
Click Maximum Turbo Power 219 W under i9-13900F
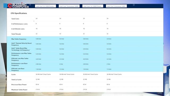point(85,90)
